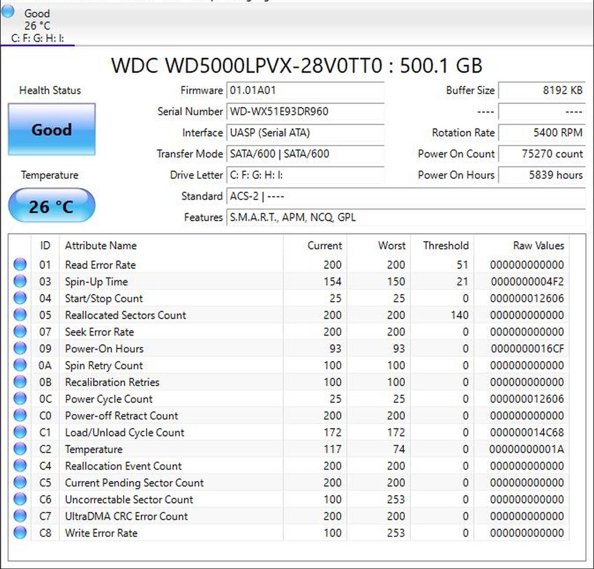Click the Temperature label above 26 °C
The width and height of the screenshot is (594, 569).
pyautogui.click(x=49, y=175)
